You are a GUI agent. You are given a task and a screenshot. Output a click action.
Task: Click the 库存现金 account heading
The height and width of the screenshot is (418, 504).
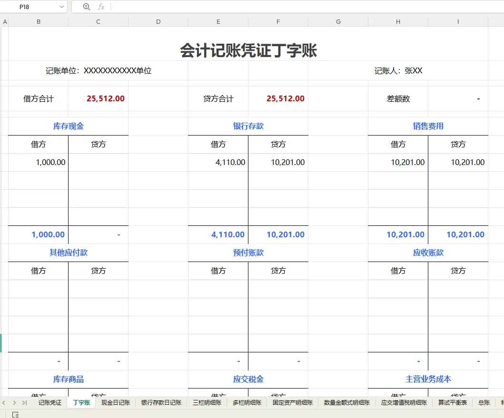[68, 126]
